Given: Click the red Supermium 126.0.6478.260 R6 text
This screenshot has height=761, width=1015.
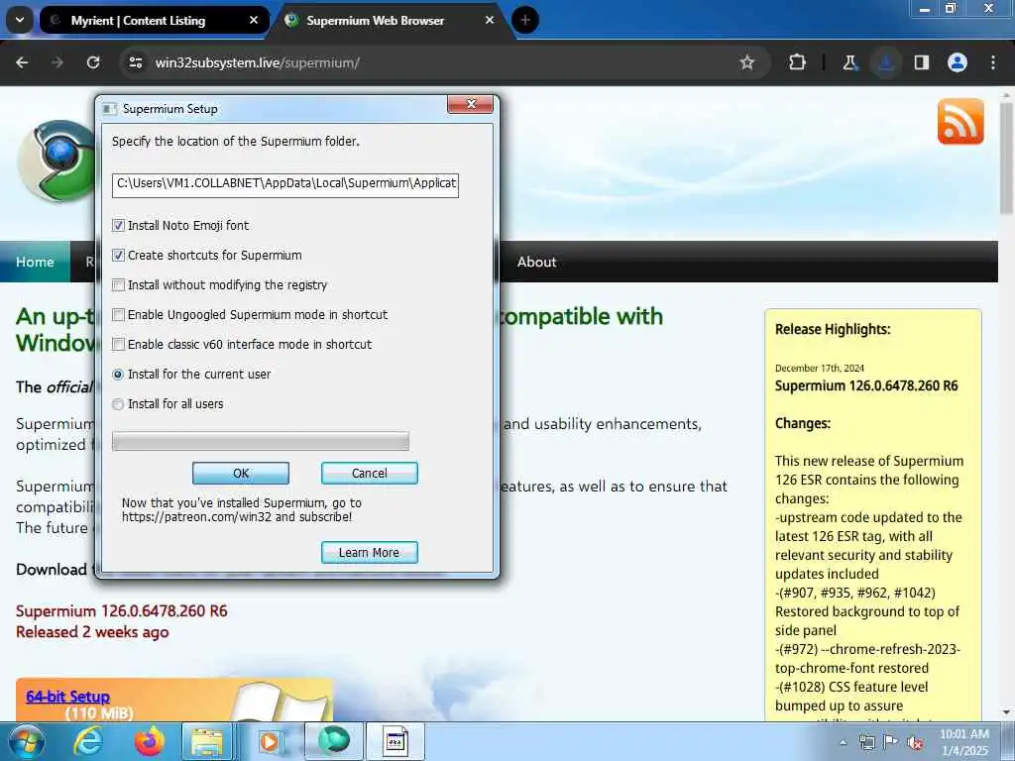Looking at the screenshot, I should point(122,610).
